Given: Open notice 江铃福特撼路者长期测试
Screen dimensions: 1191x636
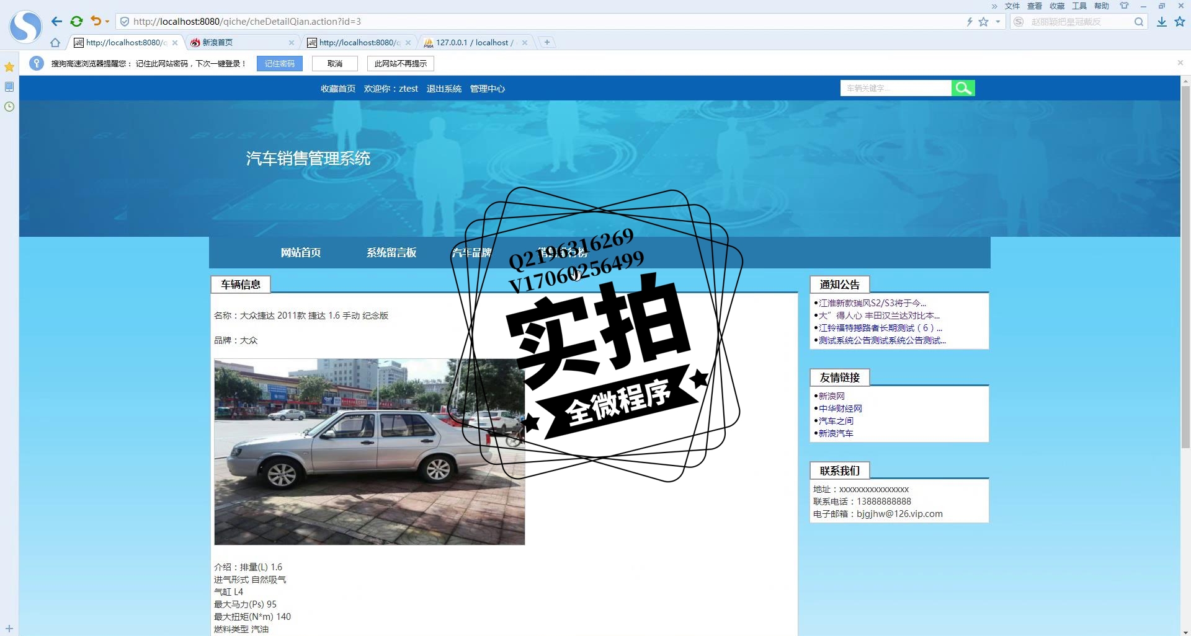Looking at the screenshot, I should (880, 328).
